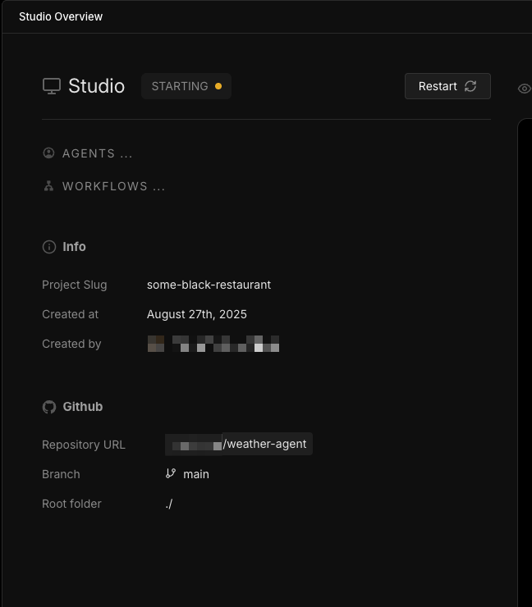This screenshot has width=532, height=607.
Task: Expand the WORKFLOWS section
Action: (113, 186)
